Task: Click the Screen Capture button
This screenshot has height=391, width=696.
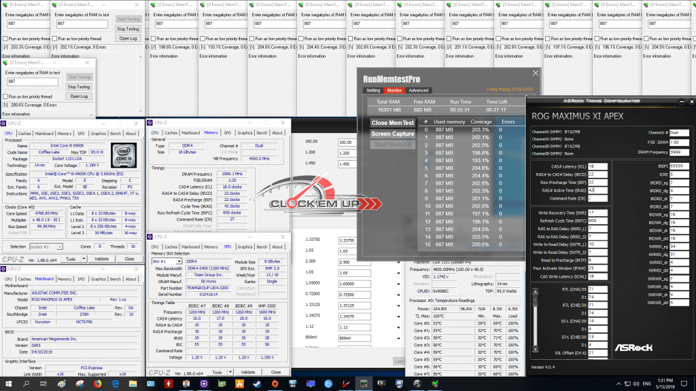Action: pyautogui.click(x=393, y=134)
